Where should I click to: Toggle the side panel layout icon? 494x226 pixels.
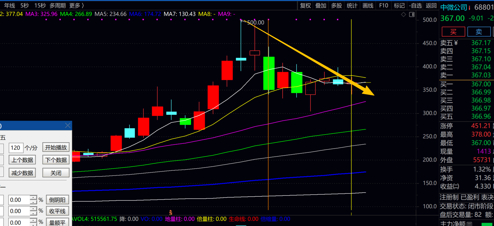pyautogui.click(x=412, y=14)
